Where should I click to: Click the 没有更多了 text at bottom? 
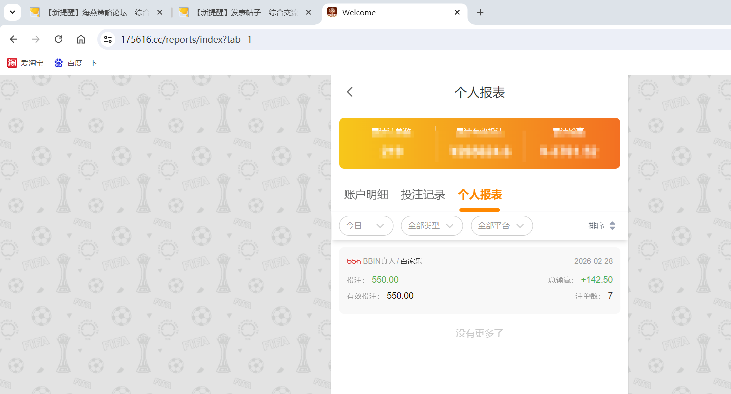[x=479, y=333]
